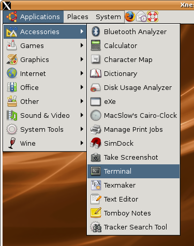Select the Sound & Video label

45,115
